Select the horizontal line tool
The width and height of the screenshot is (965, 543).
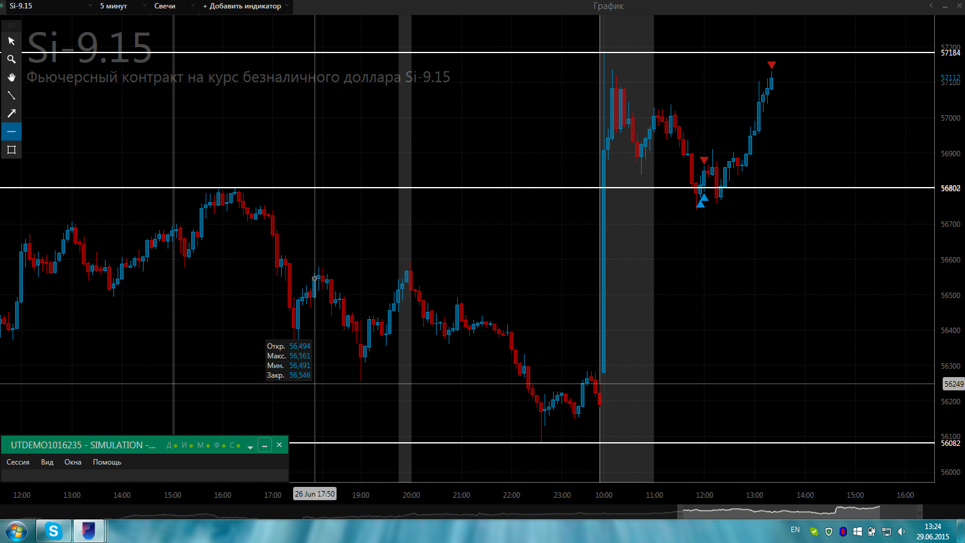pyautogui.click(x=11, y=132)
